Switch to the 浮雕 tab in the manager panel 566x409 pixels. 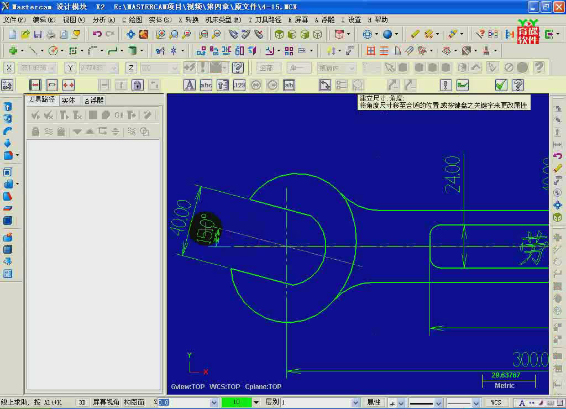pyautogui.click(x=94, y=101)
